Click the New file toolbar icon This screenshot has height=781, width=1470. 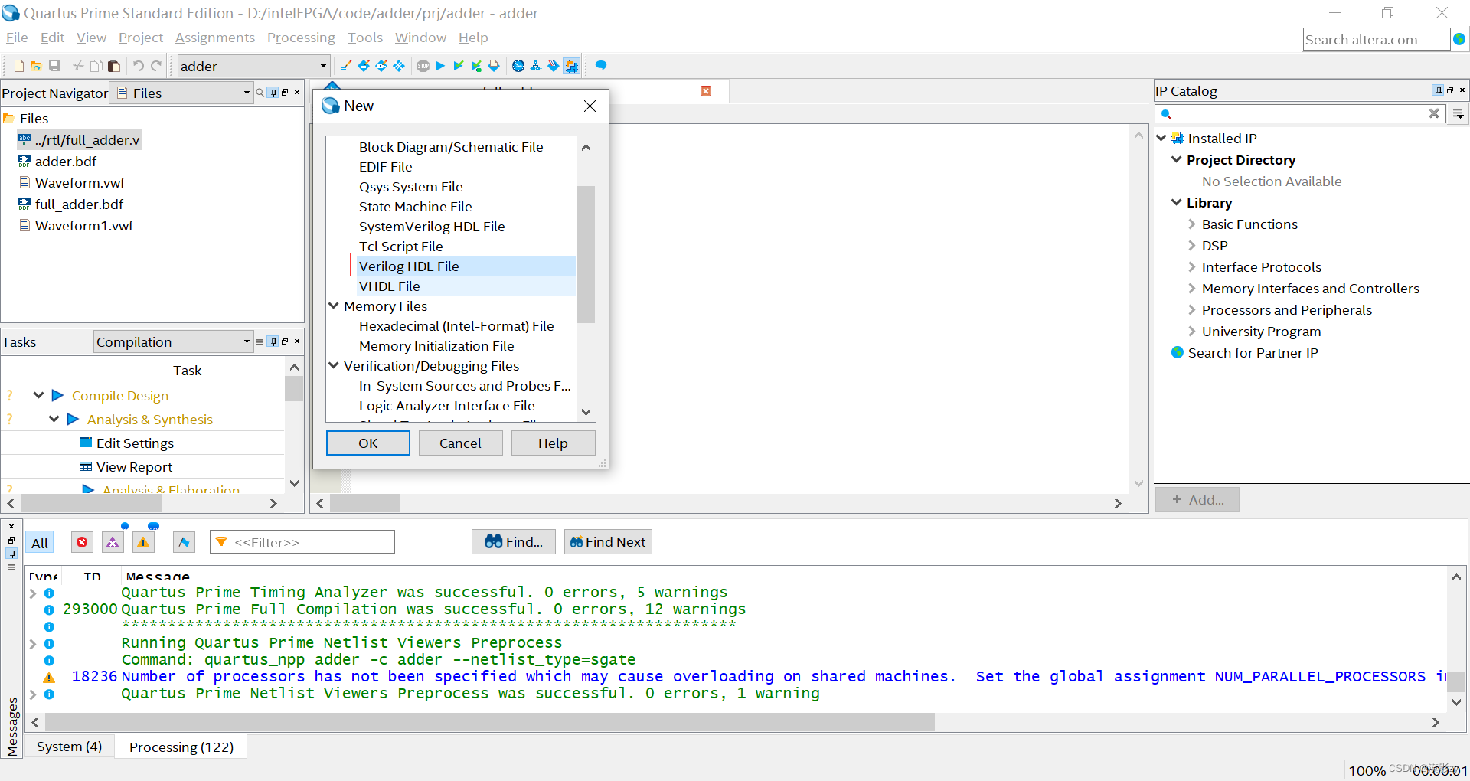click(x=19, y=66)
